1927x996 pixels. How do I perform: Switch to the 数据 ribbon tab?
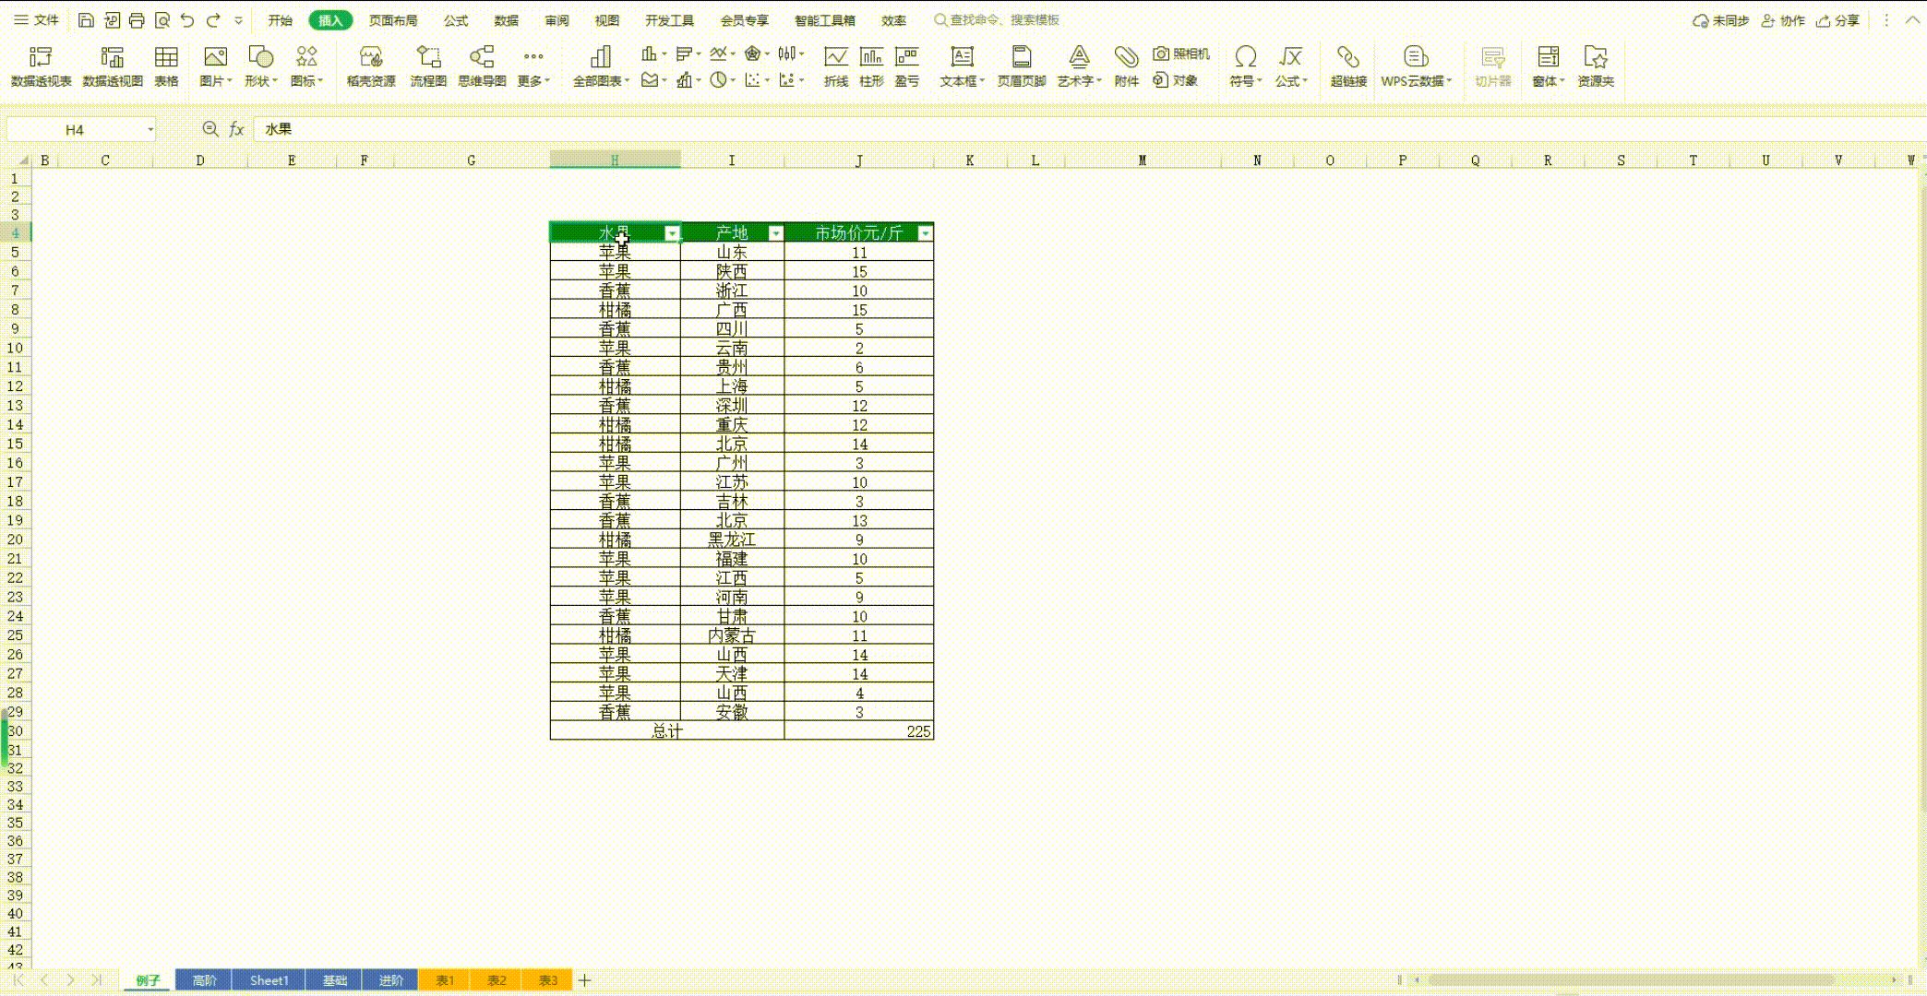506,20
